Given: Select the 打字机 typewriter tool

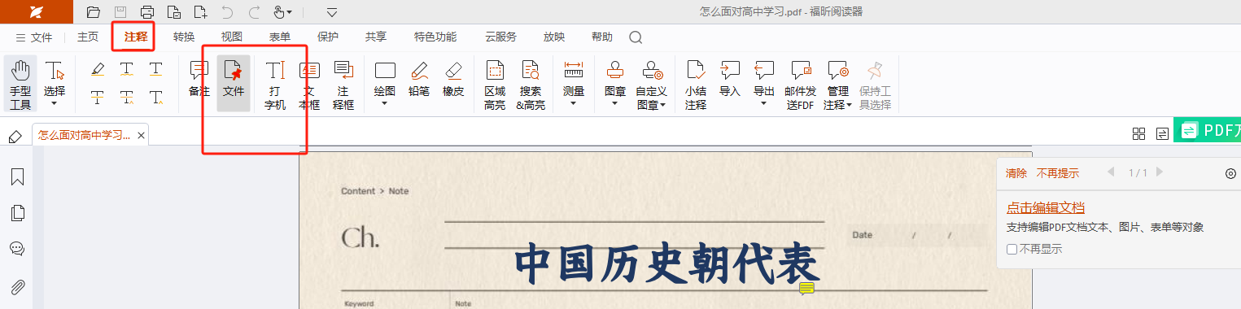Looking at the screenshot, I should coord(275,85).
